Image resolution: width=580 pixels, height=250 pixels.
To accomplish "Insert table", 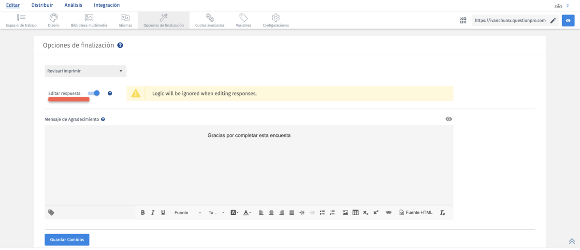I will pyautogui.click(x=355, y=212).
